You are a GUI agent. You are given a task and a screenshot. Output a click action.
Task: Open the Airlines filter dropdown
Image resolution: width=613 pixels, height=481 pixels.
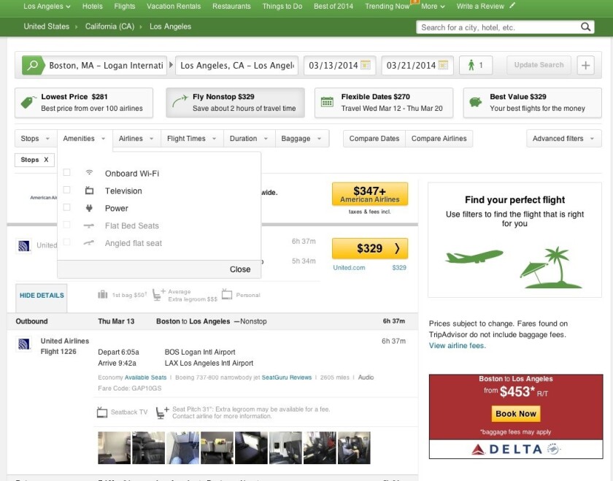136,139
